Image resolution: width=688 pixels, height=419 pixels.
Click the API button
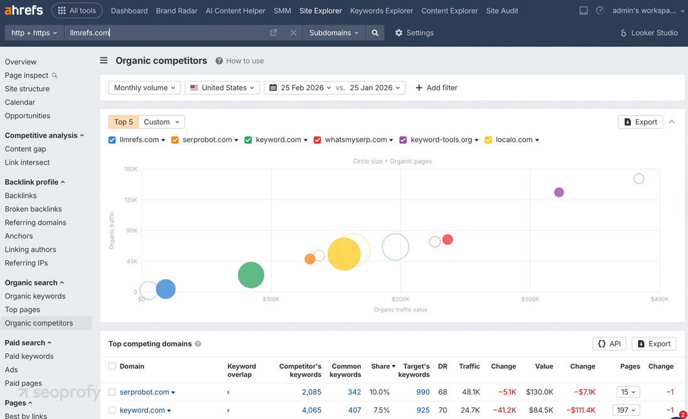coord(610,344)
